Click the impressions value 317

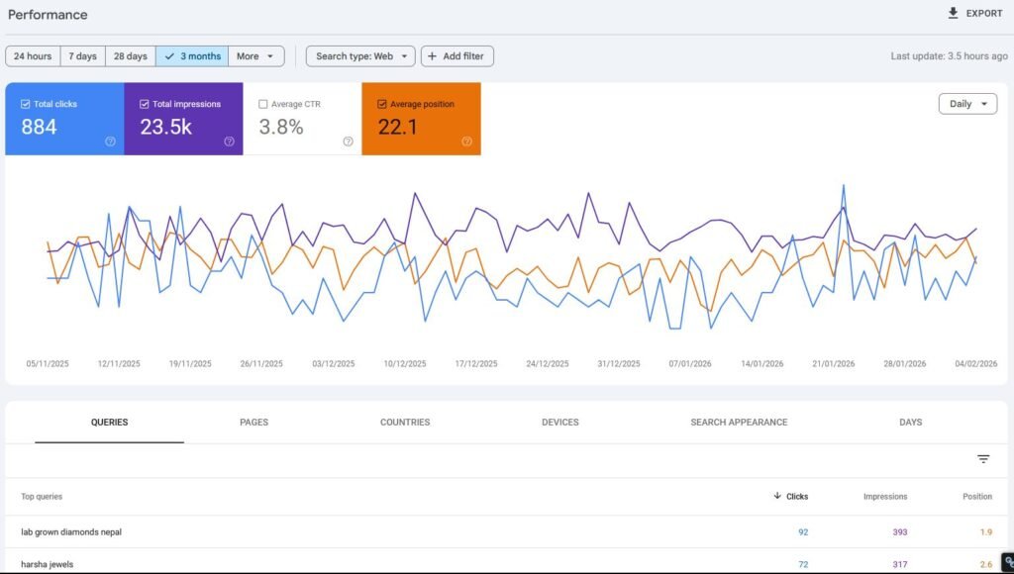pos(899,564)
